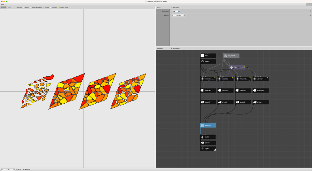Switch to the Data tab
The image size is (312, 171).
pos(9,7)
